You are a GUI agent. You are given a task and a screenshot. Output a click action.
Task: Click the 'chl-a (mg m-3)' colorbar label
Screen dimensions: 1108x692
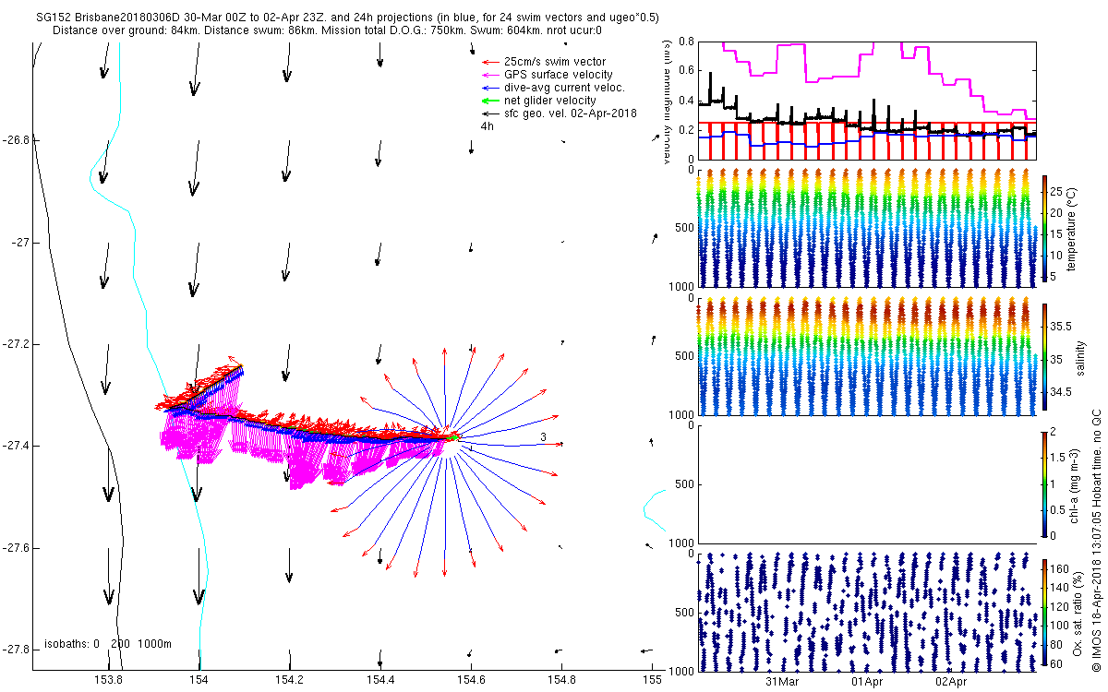(1074, 484)
